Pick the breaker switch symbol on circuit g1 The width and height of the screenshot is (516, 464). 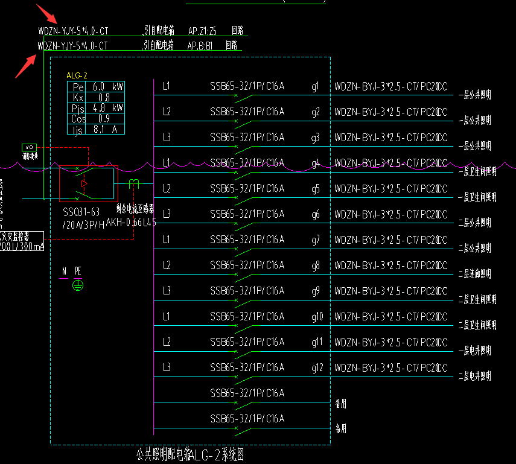click(x=244, y=98)
